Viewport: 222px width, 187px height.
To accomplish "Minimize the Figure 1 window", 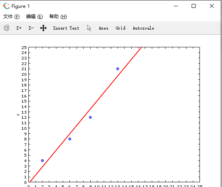I will pyautogui.click(x=176, y=6).
